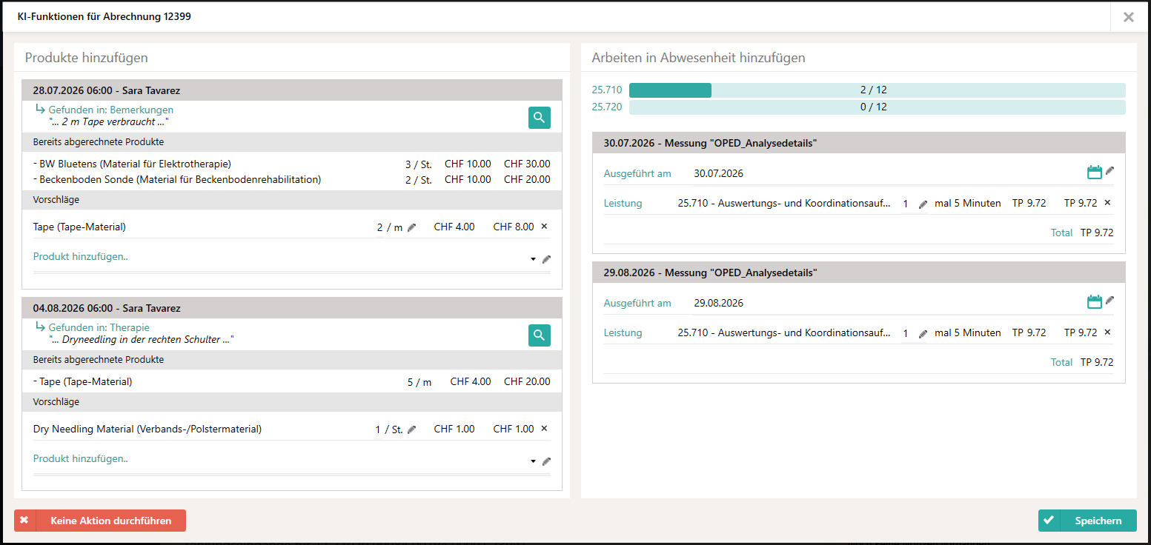Click Gefunden in: Therapie text
The image size is (1151, 545).
coord(99,327)
